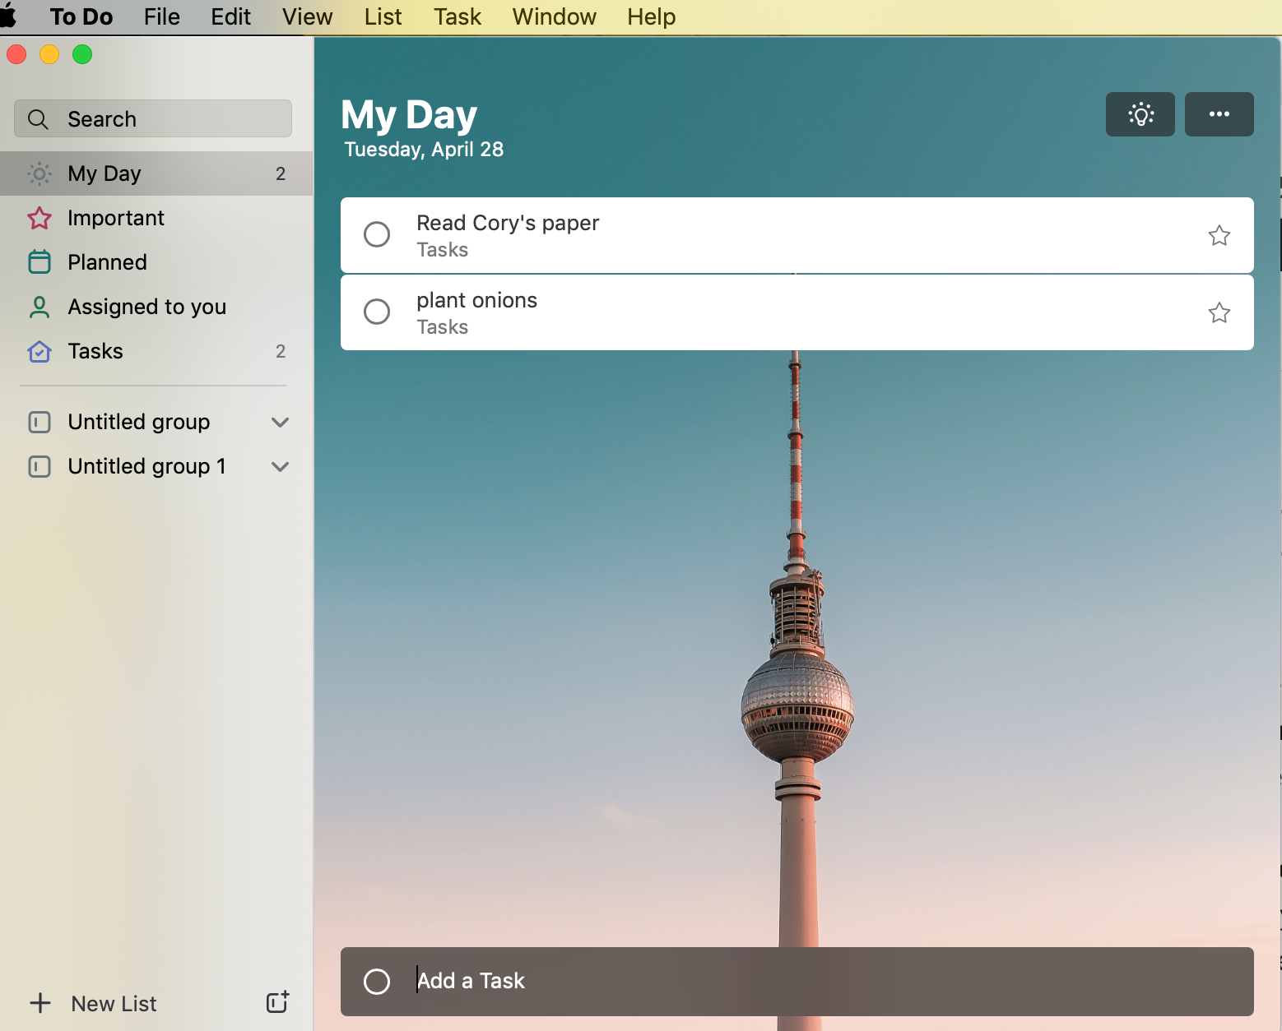The image size is (1282, 1031).
Task: Open the View menu
Action: click(x=307, y=16)
